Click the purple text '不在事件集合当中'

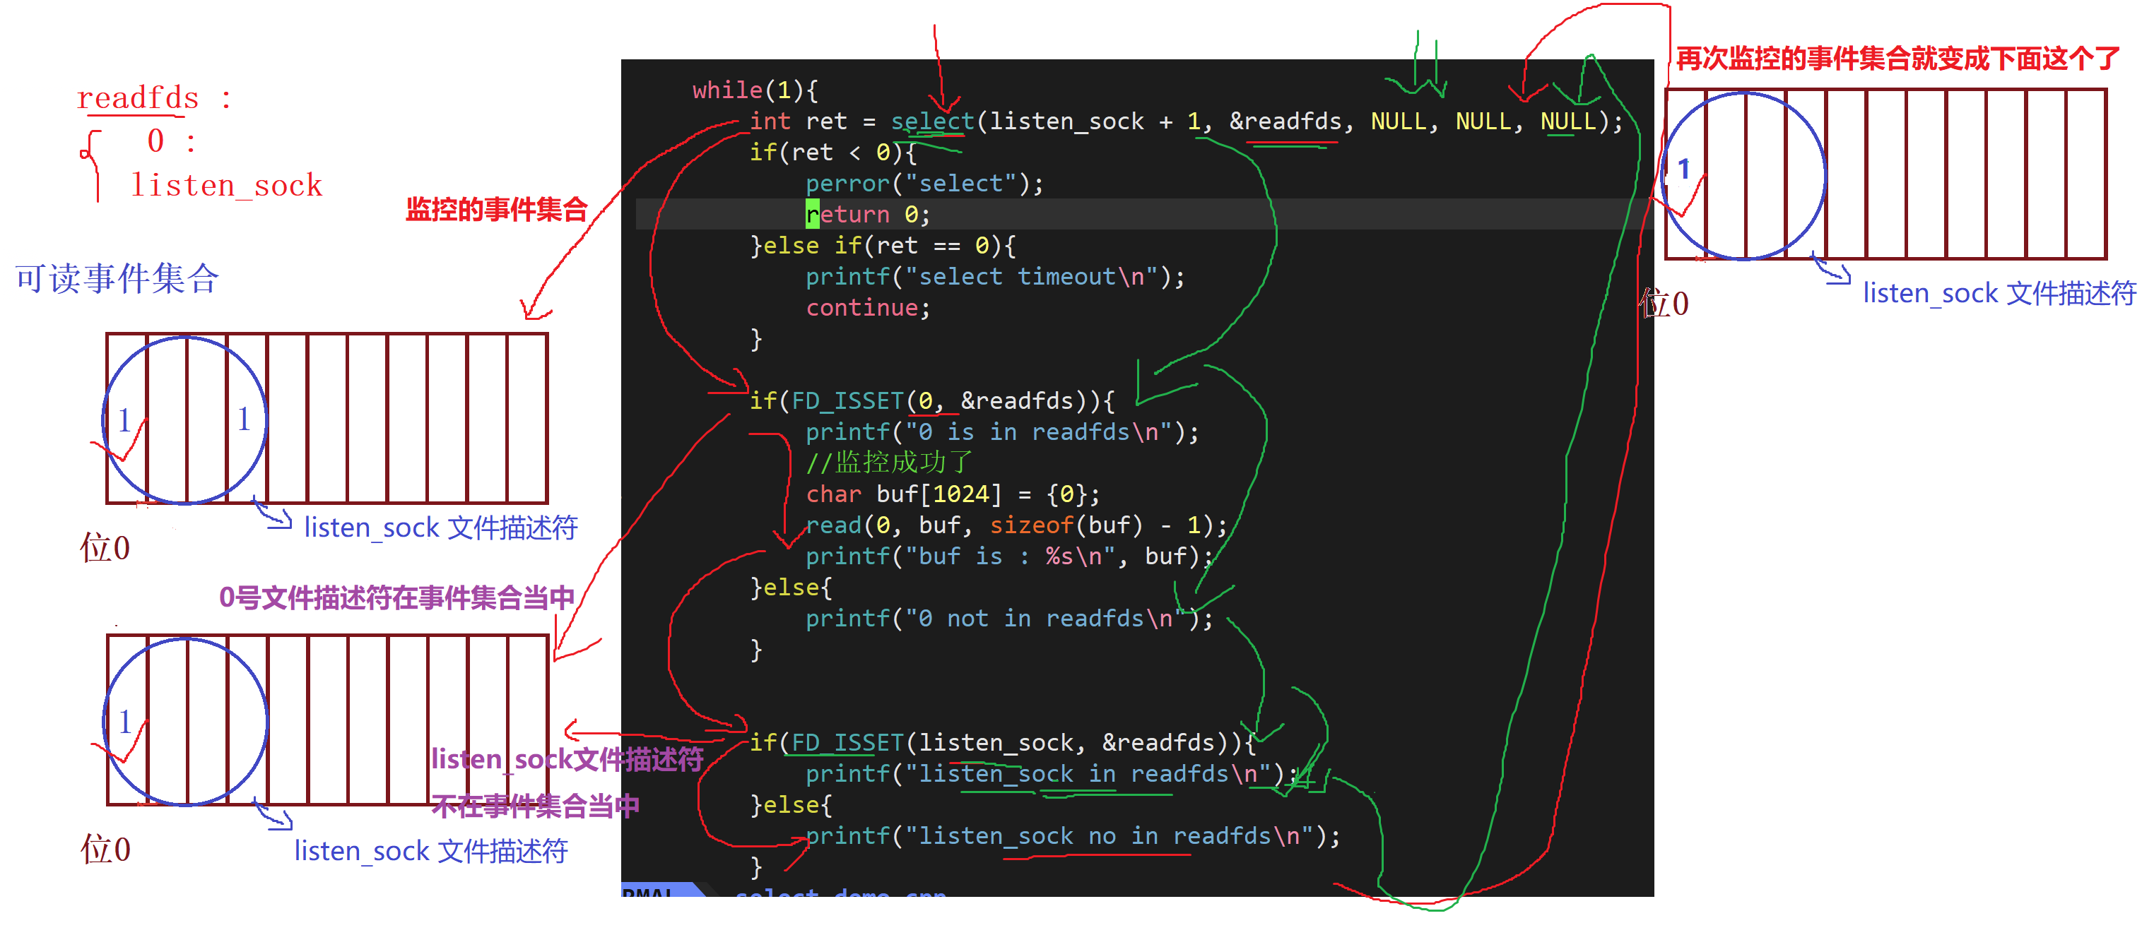535,805
